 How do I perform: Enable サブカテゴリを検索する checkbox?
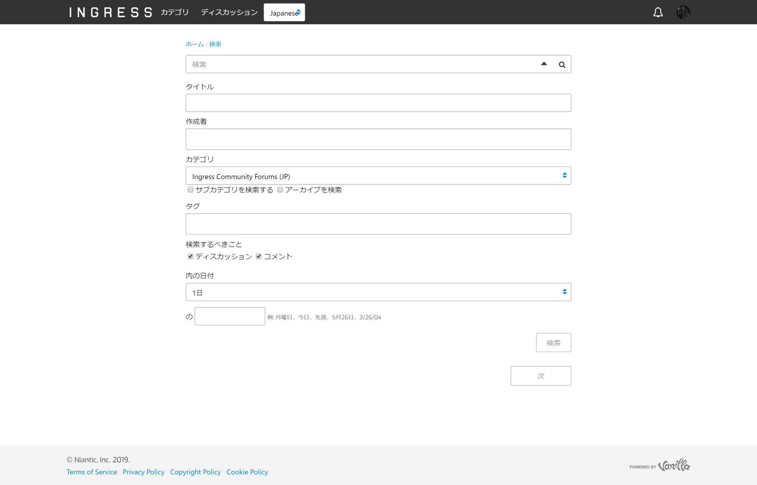190,189
